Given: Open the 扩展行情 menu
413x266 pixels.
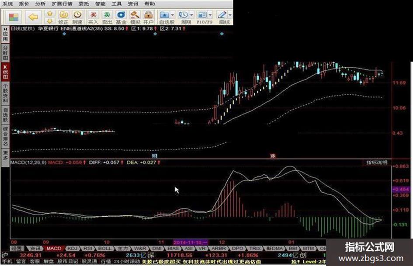Looking at the screenshot, I should [x=62, y=3].
